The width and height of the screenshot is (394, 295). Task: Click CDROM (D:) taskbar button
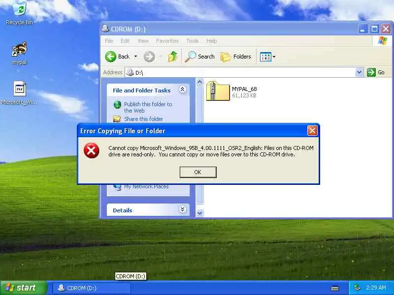pos(92,288)
